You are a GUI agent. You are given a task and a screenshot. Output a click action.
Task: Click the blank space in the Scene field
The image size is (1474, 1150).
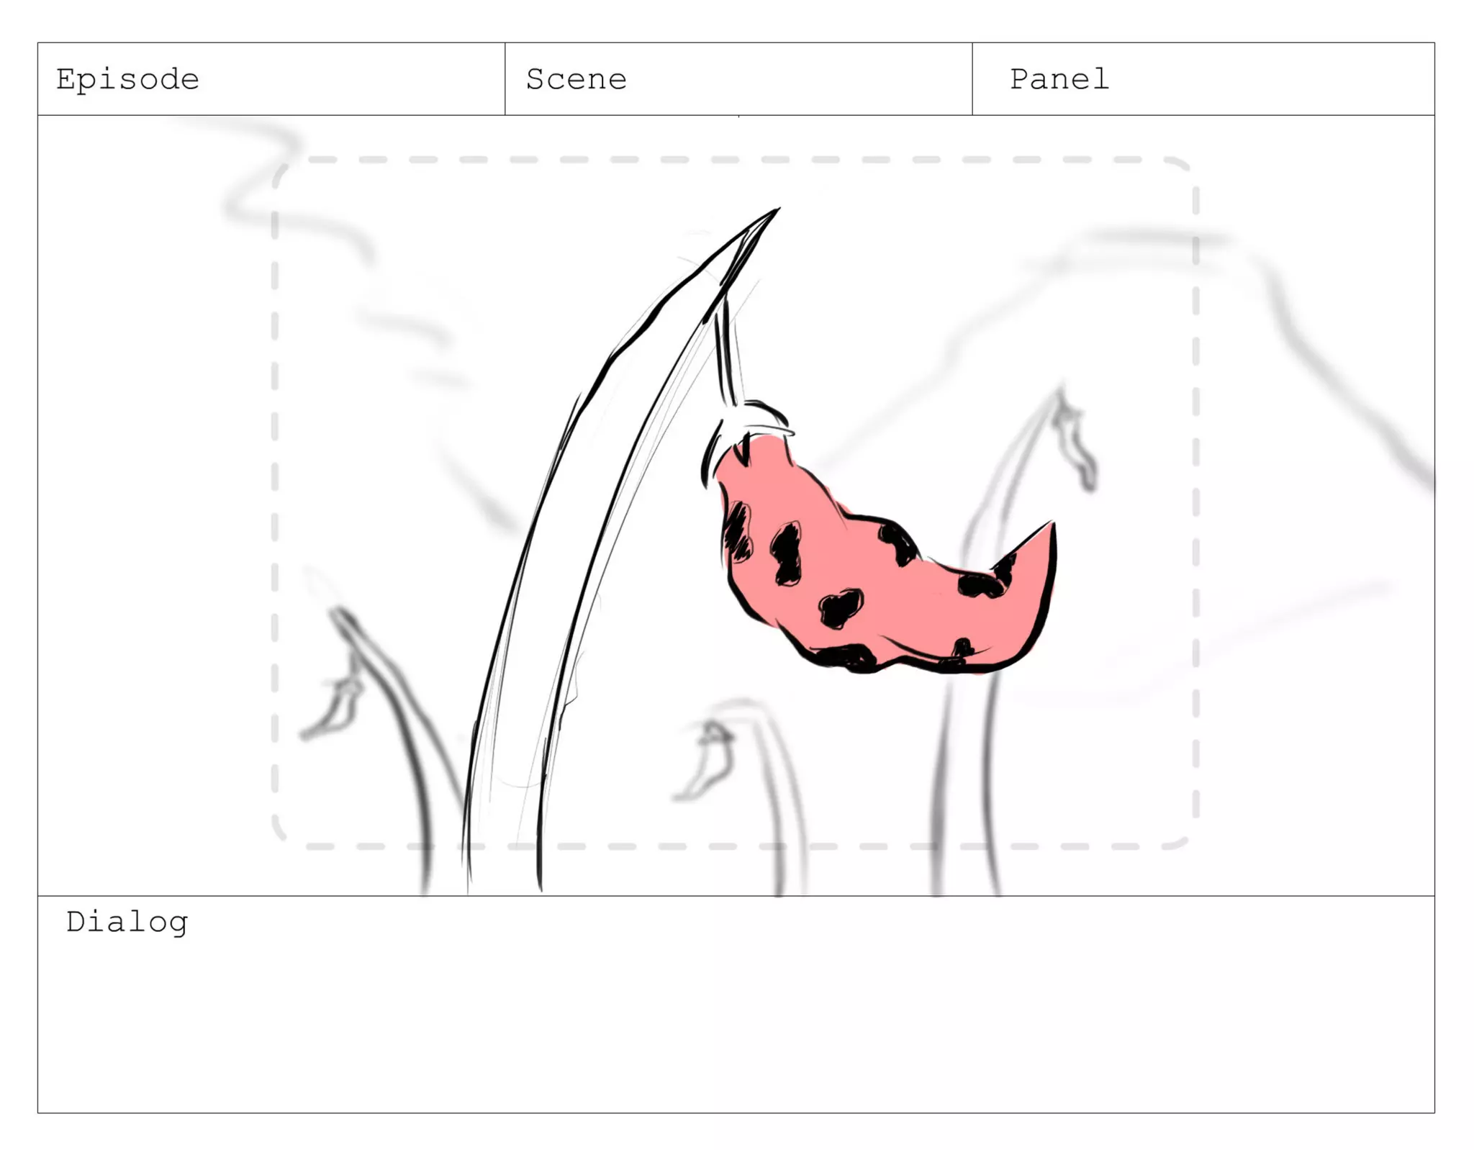[799, 79]
